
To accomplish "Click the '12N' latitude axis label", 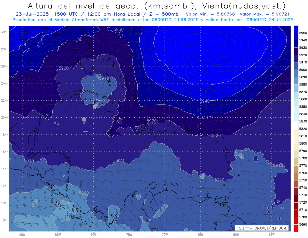I will coord(4,186).
